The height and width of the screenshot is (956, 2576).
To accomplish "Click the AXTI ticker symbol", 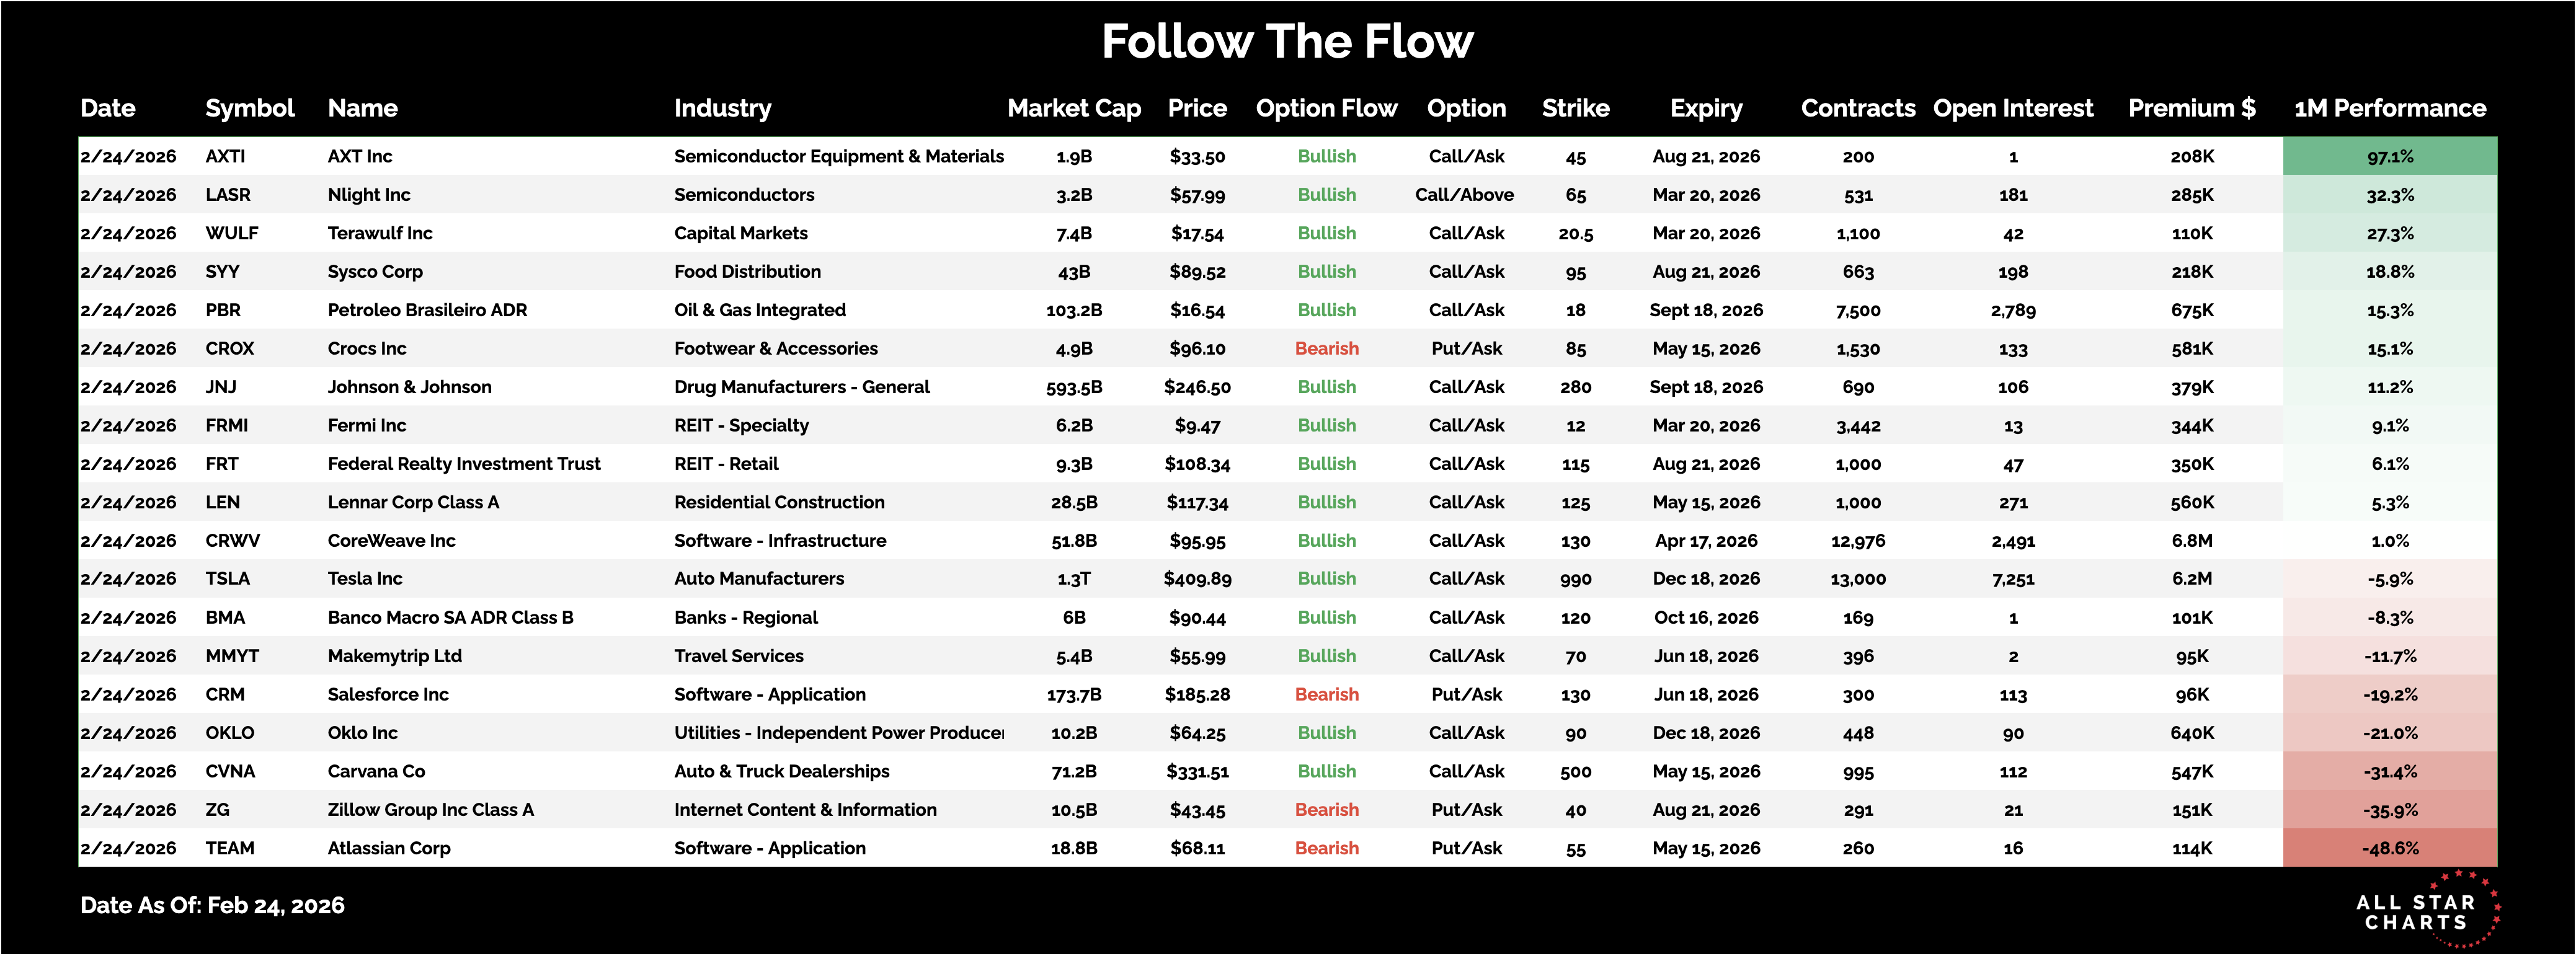I will 225,156.
